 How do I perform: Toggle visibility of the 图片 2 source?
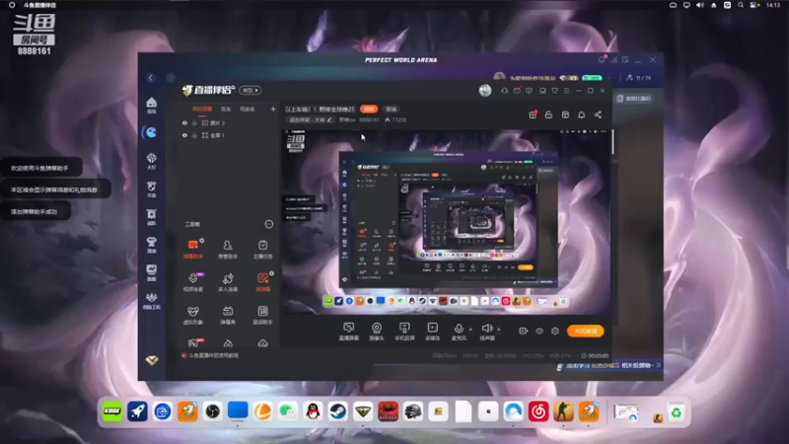coord(184,122)
